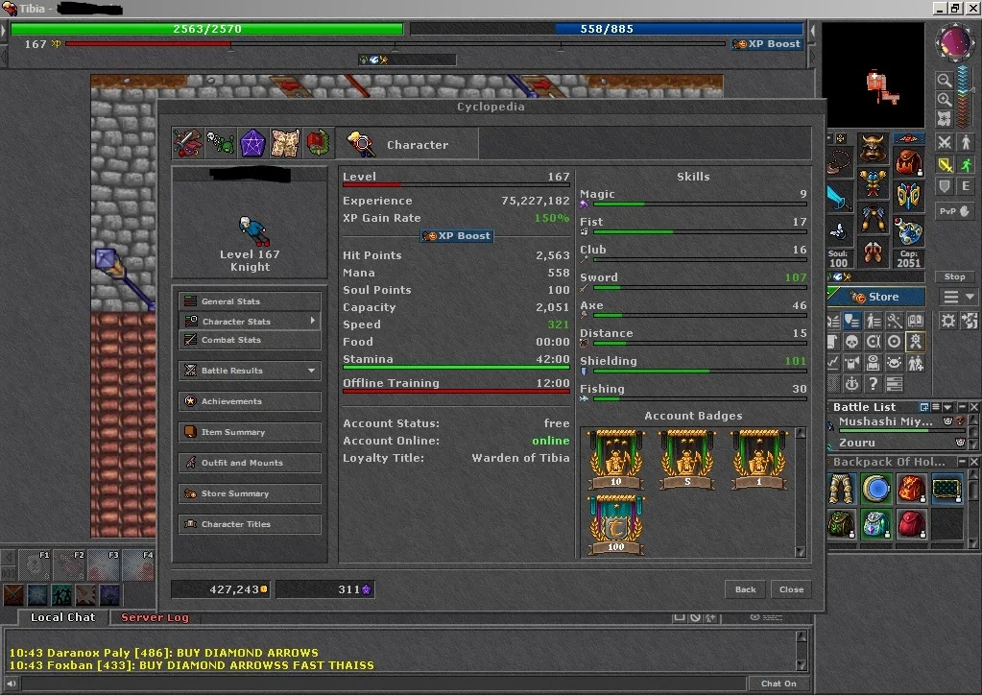Open Outfit and Mounts
982x696 pixels.
[x=250, y=463]
